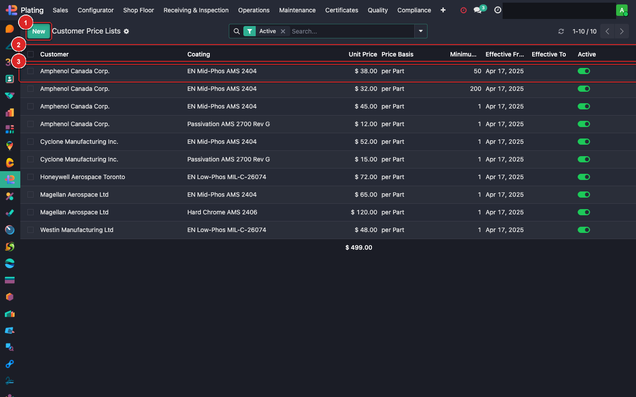Open the Discuss messages icon with badge 3

[479, 10]
